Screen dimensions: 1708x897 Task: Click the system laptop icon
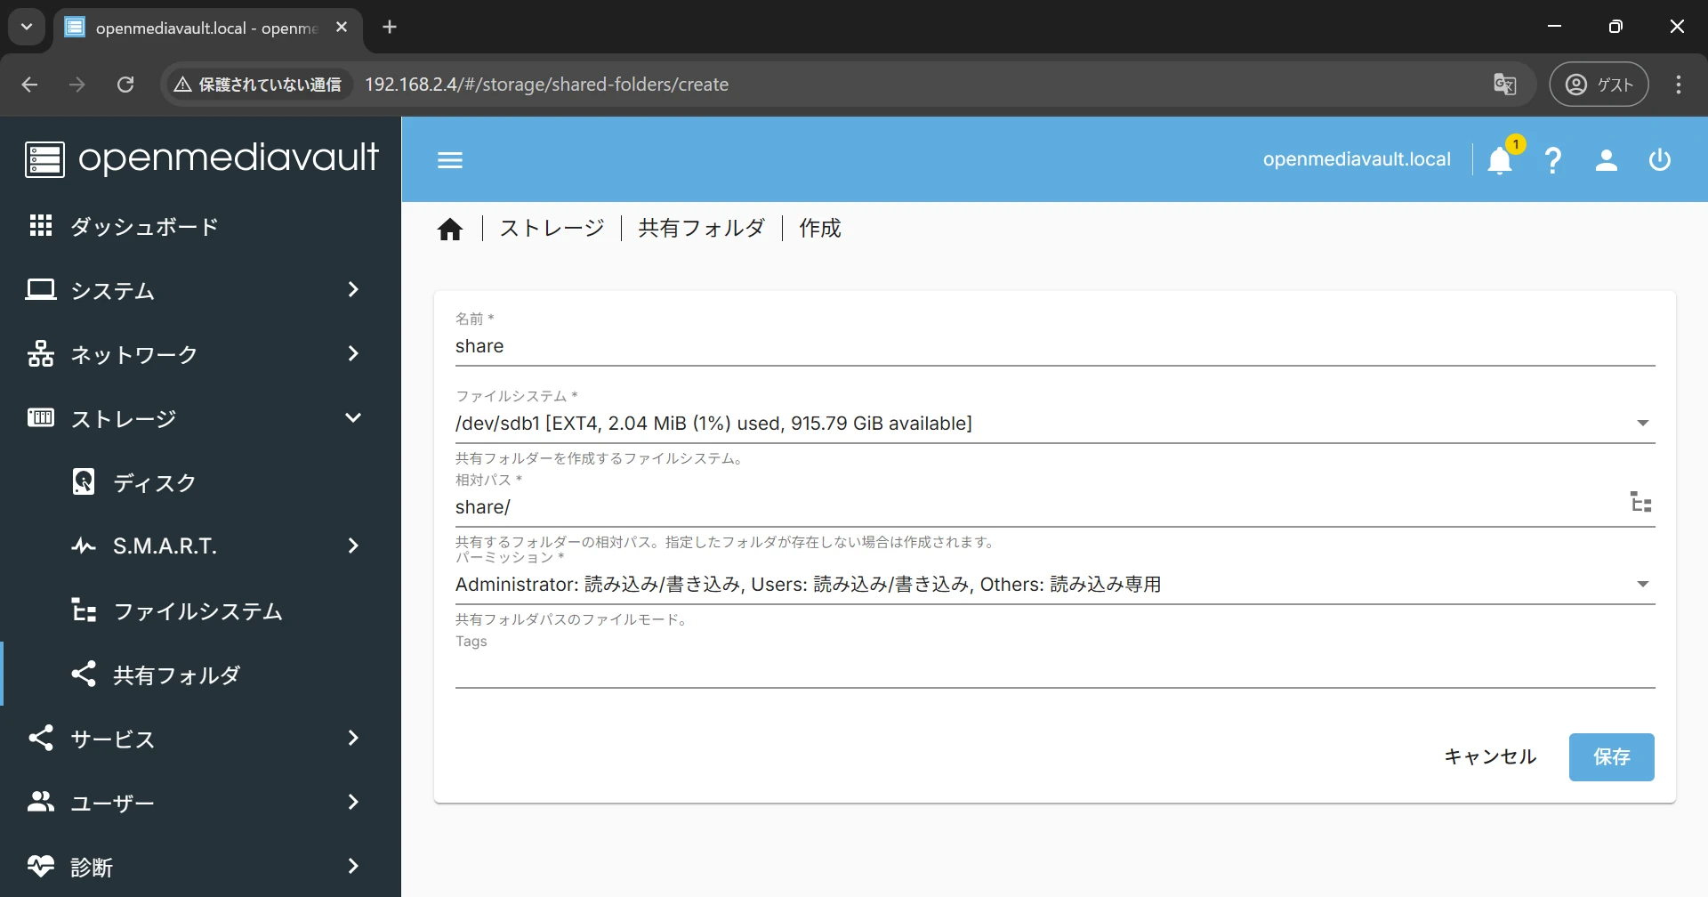coord(41,290)
